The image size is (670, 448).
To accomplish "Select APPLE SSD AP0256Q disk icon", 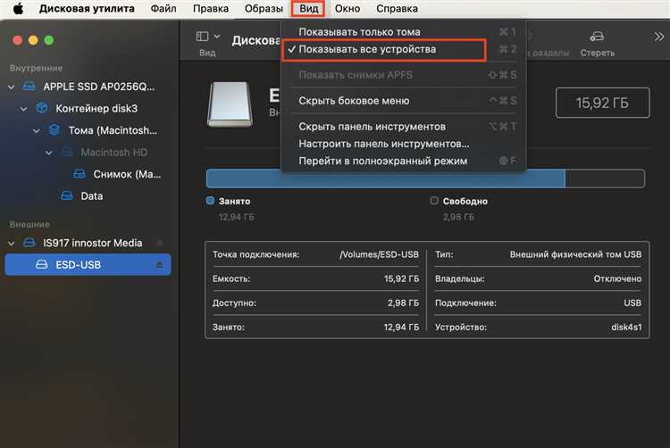I will tap(29, 87).
